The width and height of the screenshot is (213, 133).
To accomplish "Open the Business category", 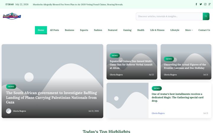I will [70, 30].
